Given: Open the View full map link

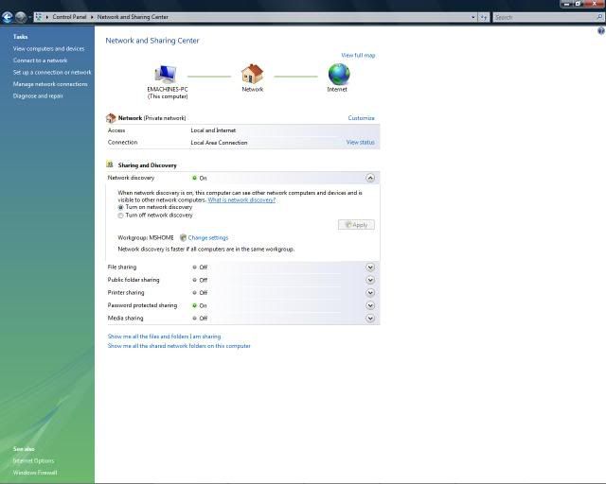Looking at the screenshot, I should (x=358, y=56).
